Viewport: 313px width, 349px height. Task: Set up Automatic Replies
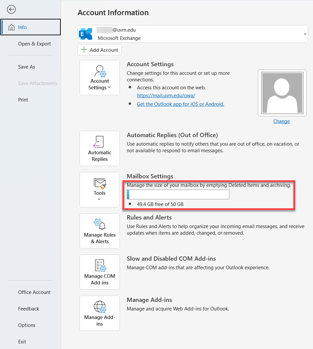99,148
